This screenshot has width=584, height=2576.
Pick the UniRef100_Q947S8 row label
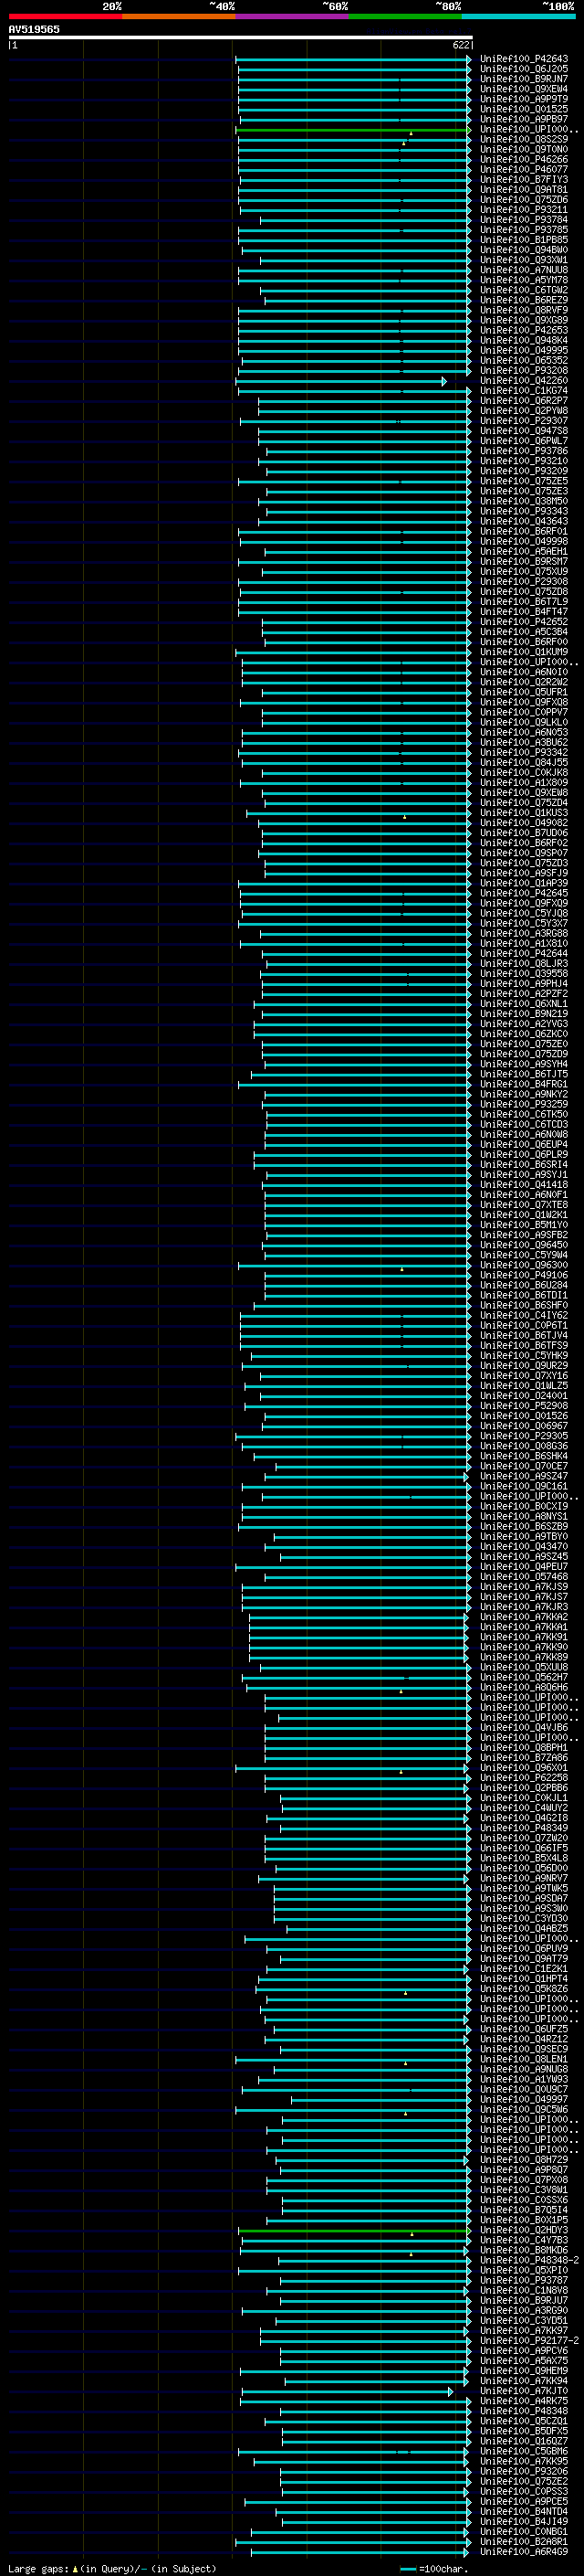pyautogui.click(x=524, y=431)
